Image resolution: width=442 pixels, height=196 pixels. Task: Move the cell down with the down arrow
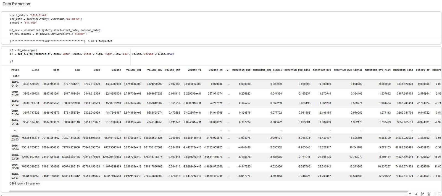(416, 194)
